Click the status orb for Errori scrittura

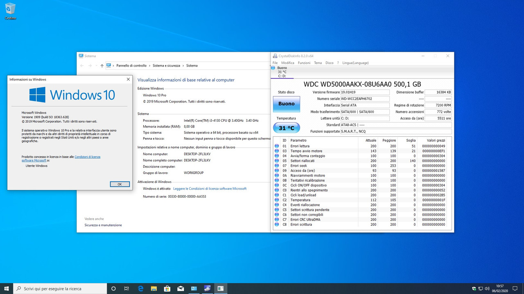click(x=276, y=225)
